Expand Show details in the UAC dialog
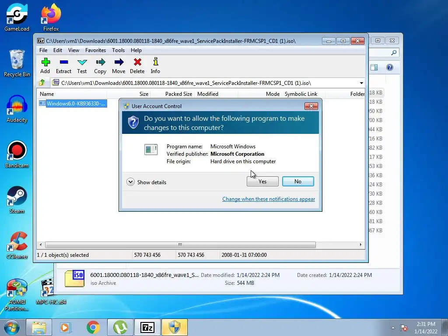The width and height of the screenshot is (448, 336). (x=147, y=182)
